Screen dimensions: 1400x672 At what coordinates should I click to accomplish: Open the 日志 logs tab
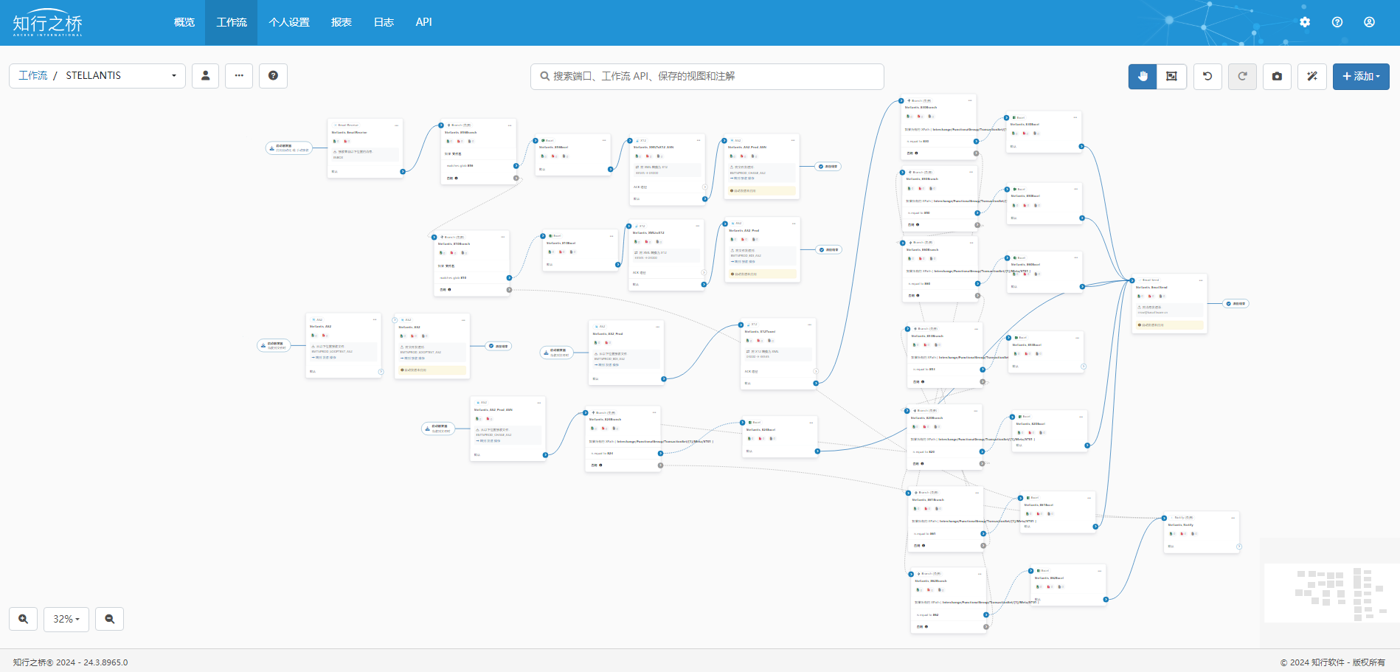pos(384,22)
